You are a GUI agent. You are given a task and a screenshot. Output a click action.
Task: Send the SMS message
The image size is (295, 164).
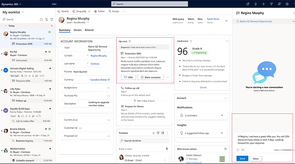(x=242, y=158)
